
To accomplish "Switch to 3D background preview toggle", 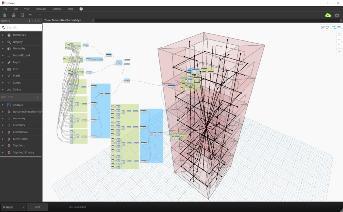I will [325, 27].
